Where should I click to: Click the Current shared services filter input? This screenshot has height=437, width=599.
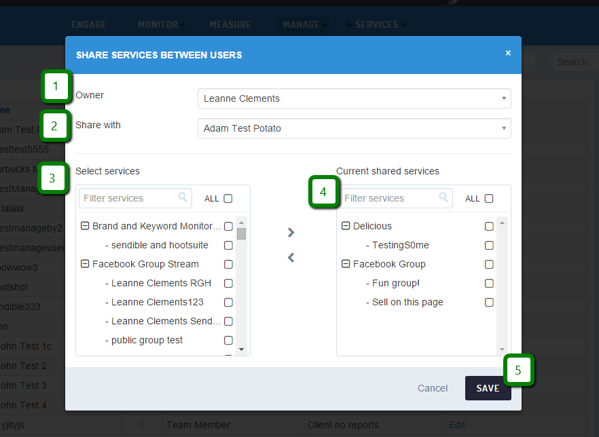tap(396, 198)
